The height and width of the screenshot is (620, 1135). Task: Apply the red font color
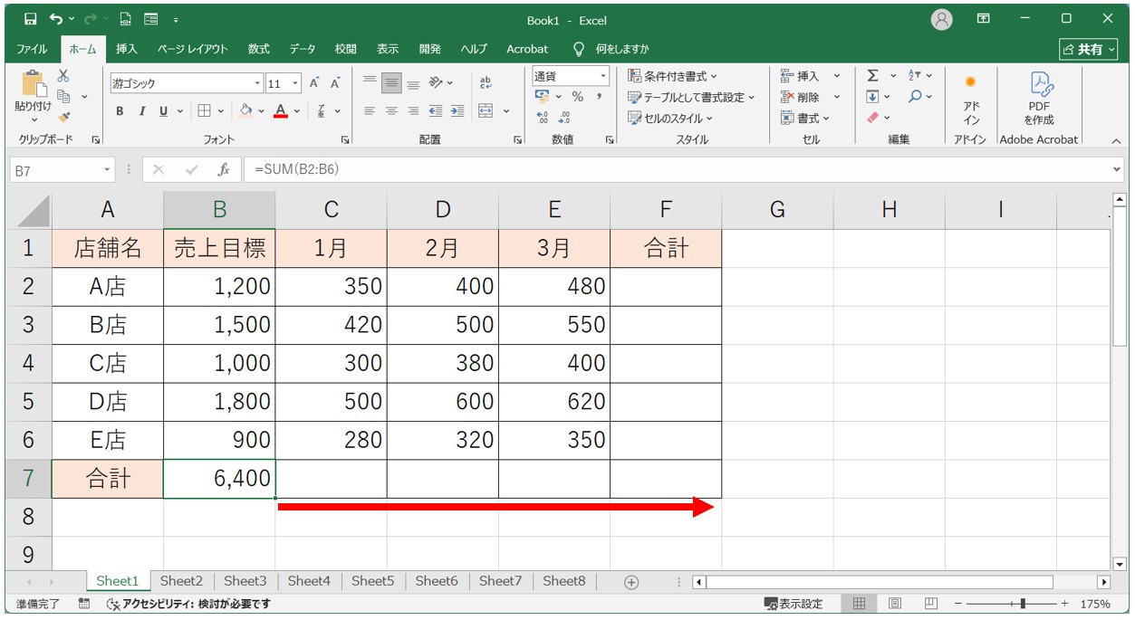coord(281,110)
